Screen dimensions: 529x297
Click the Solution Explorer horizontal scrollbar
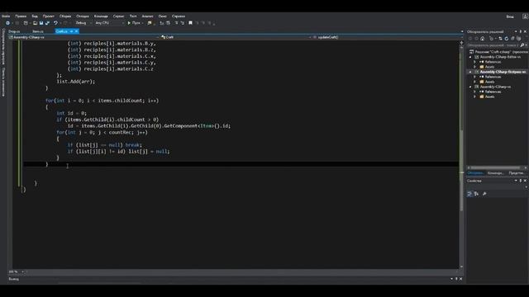pos(496,167)
